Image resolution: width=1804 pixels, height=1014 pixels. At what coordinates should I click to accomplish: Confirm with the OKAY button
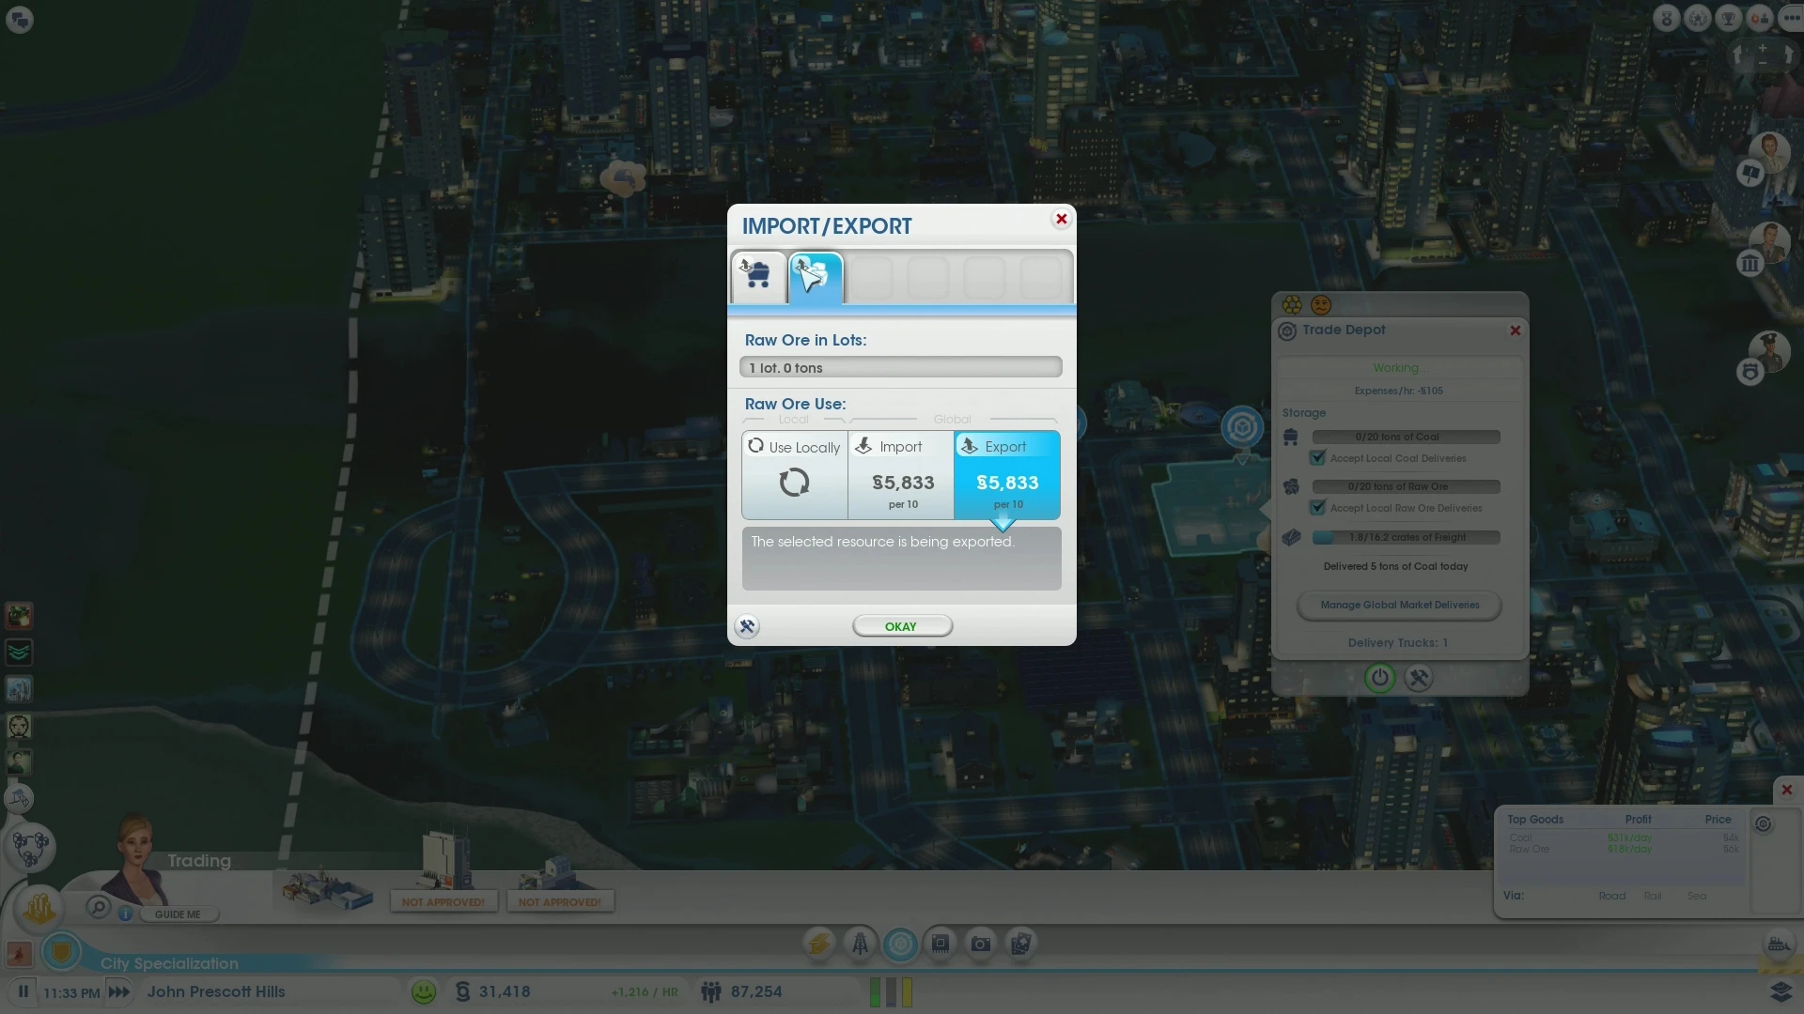902,626
